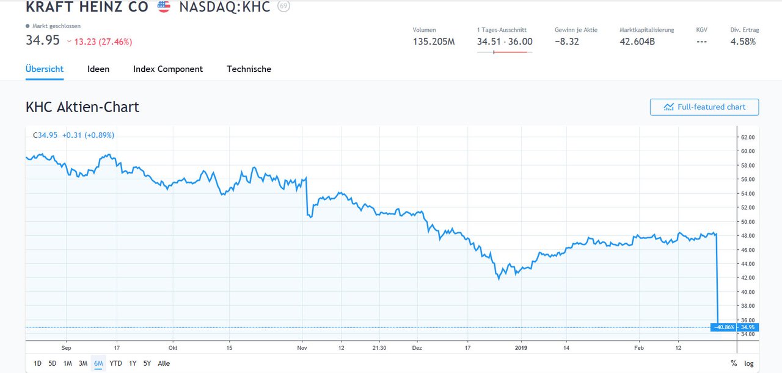Select the 5Y time range
Screen dimensions: 782x373
click(147, 363)
